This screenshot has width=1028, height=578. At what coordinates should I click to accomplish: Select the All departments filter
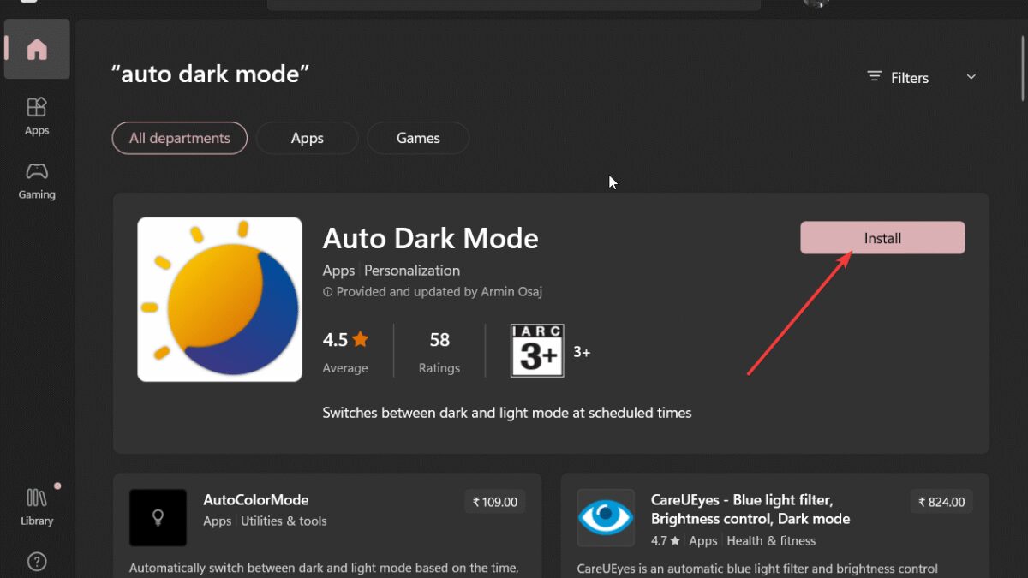point(180,138)
